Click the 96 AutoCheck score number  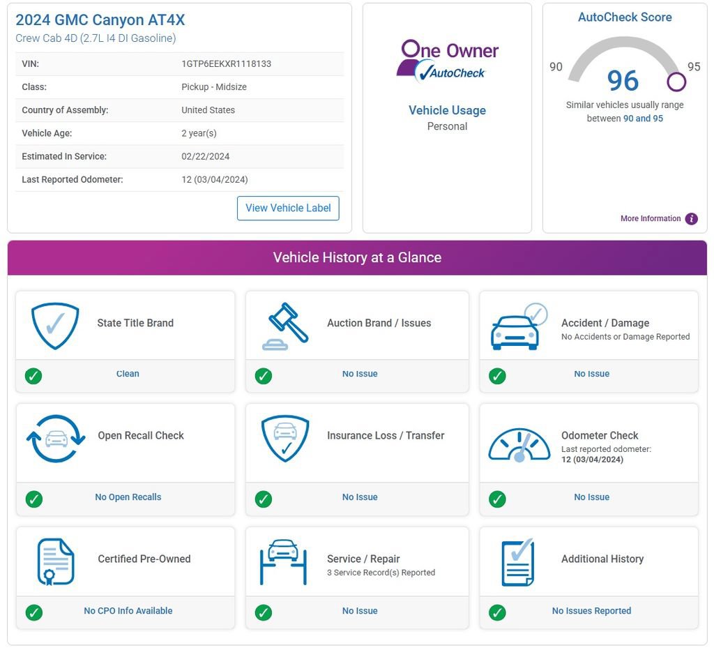(623, 81)
